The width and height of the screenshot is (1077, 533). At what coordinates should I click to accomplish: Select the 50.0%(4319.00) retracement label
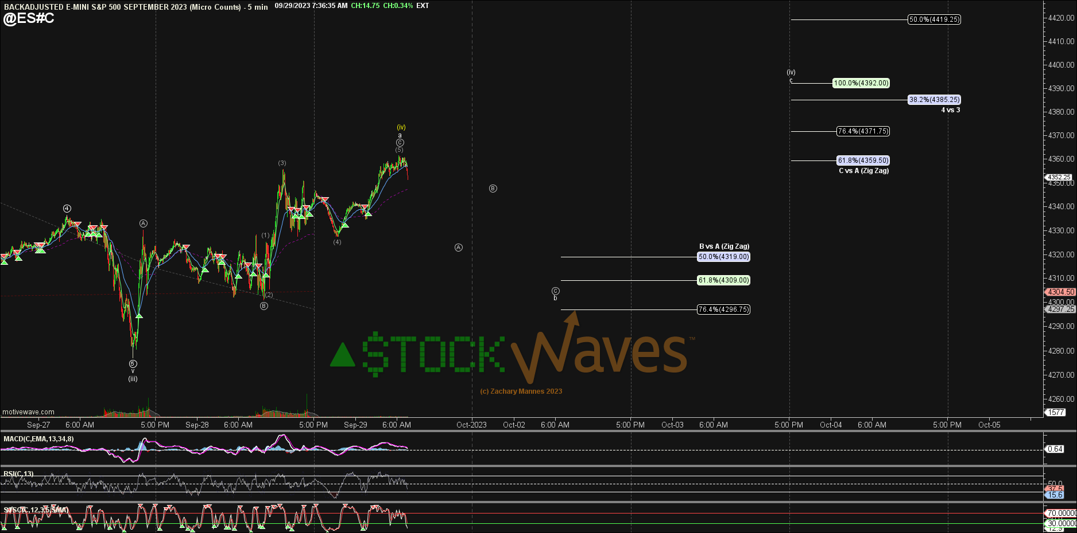[x=723, y=257]
